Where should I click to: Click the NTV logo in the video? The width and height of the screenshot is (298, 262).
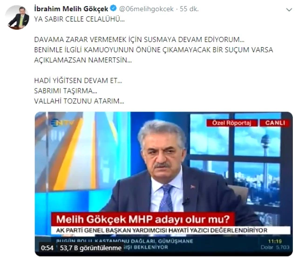click(63, 122)
